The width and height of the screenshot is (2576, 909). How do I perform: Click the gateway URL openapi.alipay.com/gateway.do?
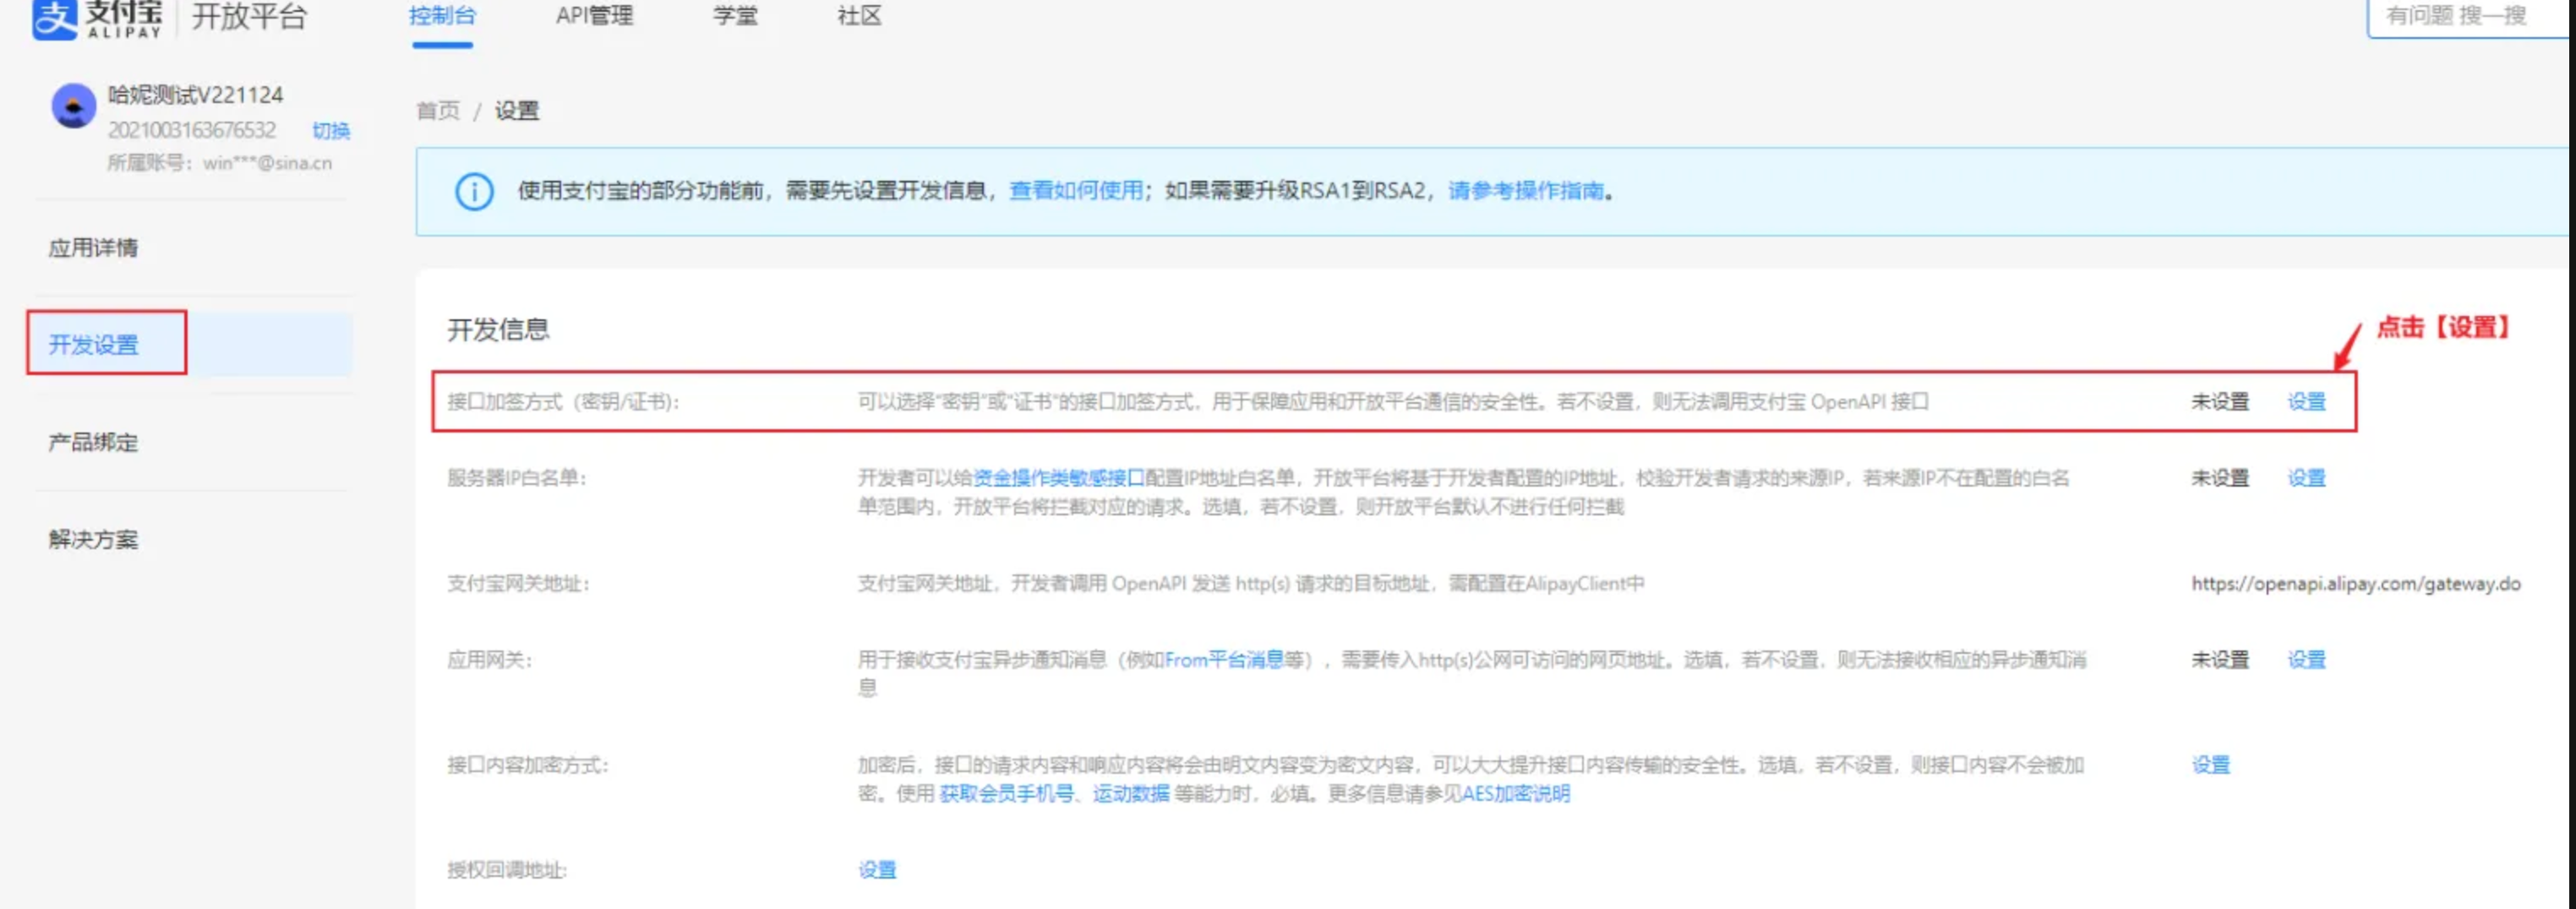2356,584
